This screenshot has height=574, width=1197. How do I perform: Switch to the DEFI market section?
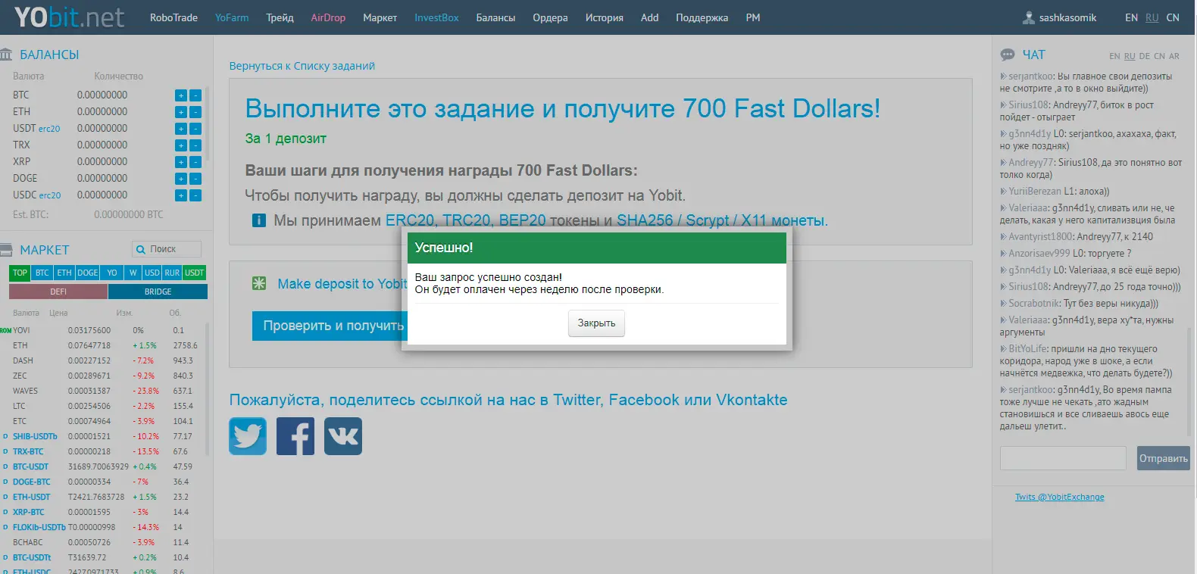(58, 292)
